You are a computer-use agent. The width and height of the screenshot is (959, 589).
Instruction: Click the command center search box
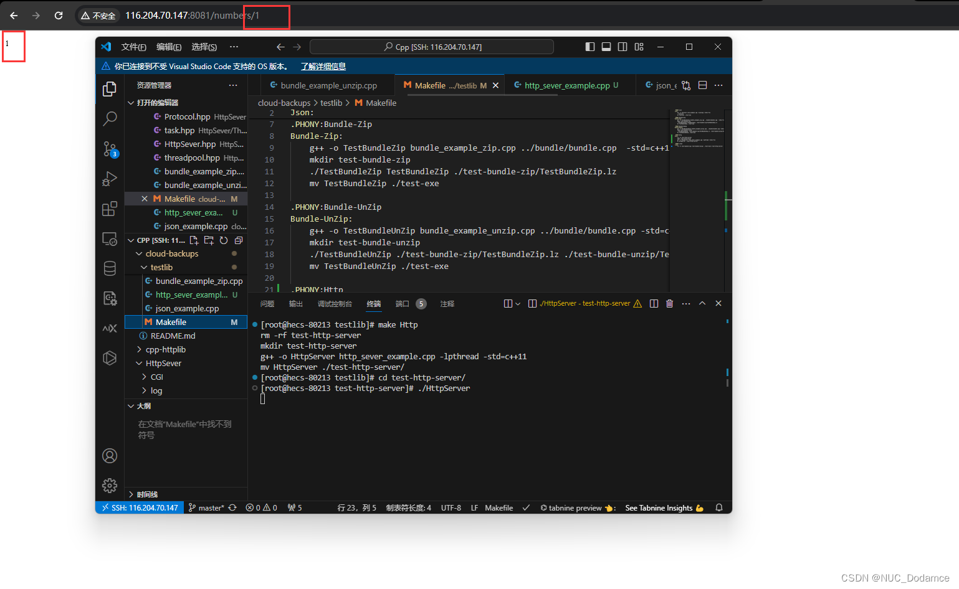pos(432,47)
